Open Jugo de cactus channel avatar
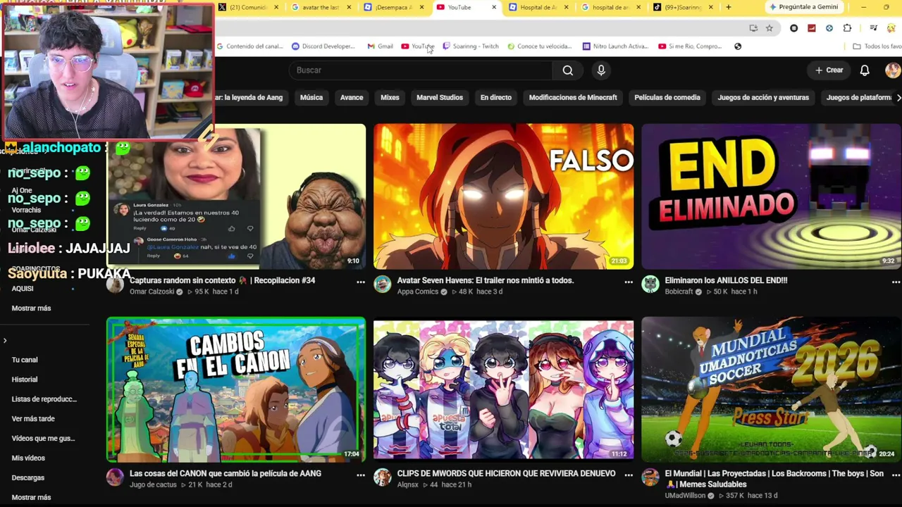Image resolution: width=902 pixels, height=507 pixels. click(x=115, y=477)
